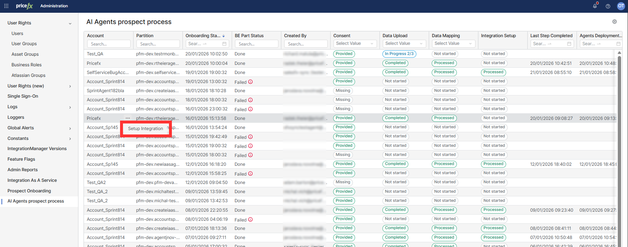This screenshot has width=628, height=247.
Task: Click sort arrow on Onboarding Start column
Action: pyautogui.click(x=224, y=36)
